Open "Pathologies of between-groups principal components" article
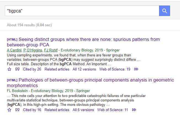 click(90, 83)
